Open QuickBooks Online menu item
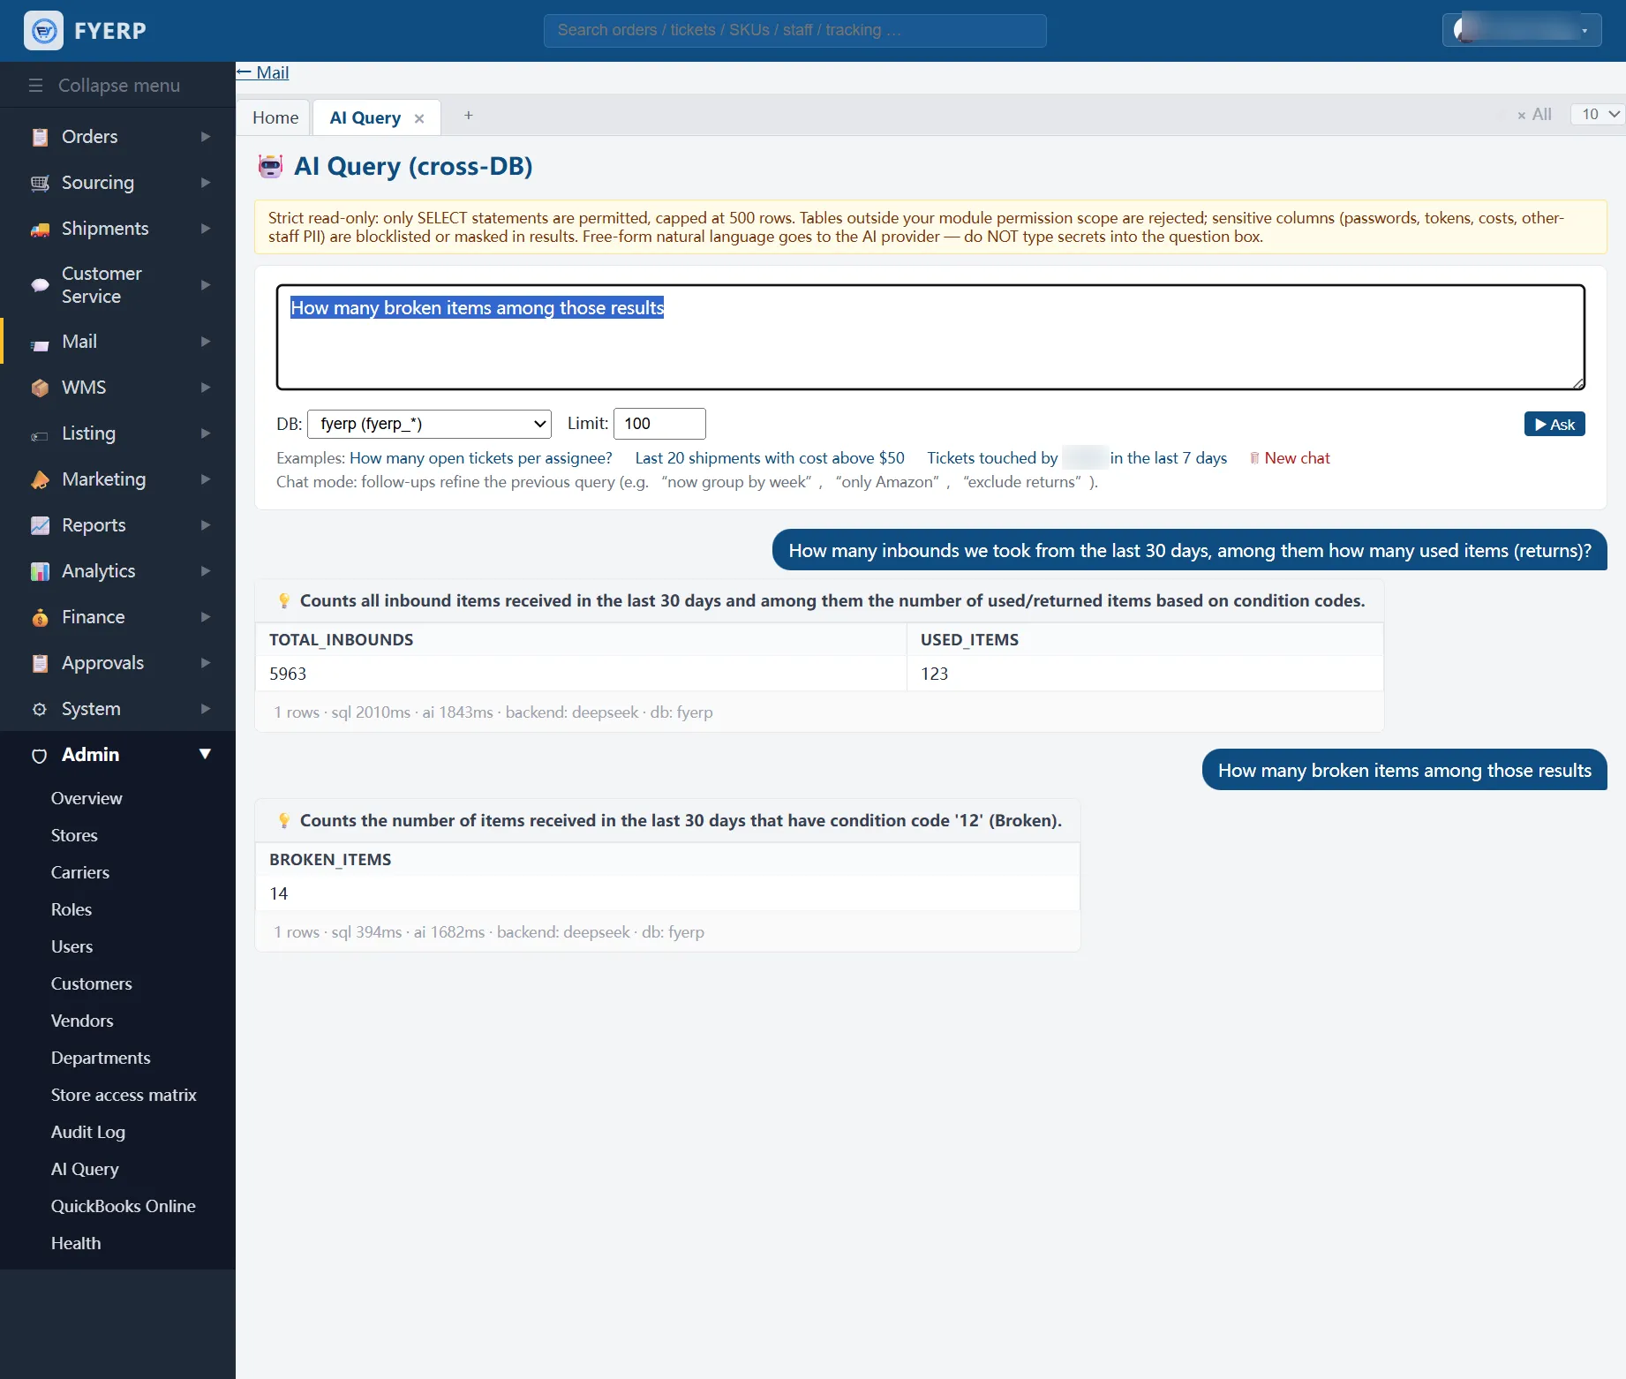The height and width of the screenshot is (1379, 1626). (124, 1206)
